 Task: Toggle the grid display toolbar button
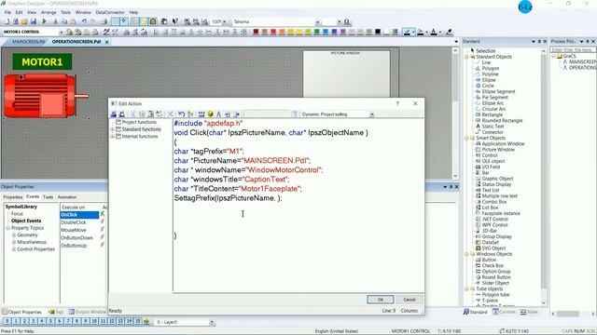(115, 22)
